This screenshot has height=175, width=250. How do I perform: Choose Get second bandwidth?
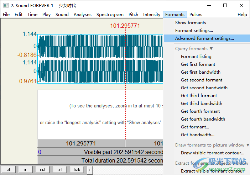204,88
